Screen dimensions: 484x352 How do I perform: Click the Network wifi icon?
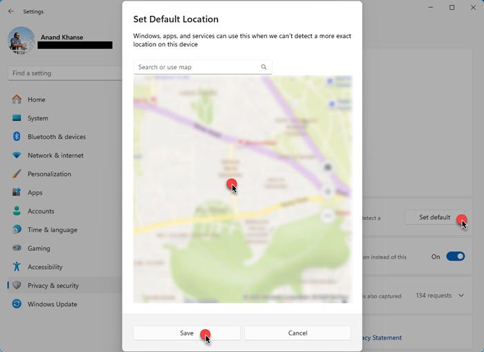click(x=17, y=155)
